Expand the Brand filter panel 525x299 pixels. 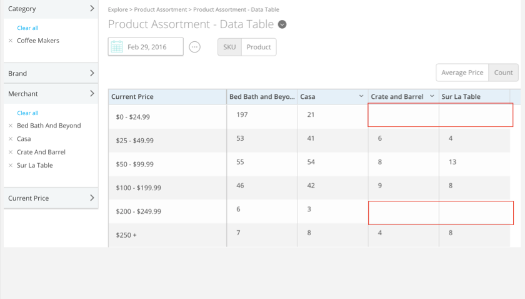tap(51, 73)
